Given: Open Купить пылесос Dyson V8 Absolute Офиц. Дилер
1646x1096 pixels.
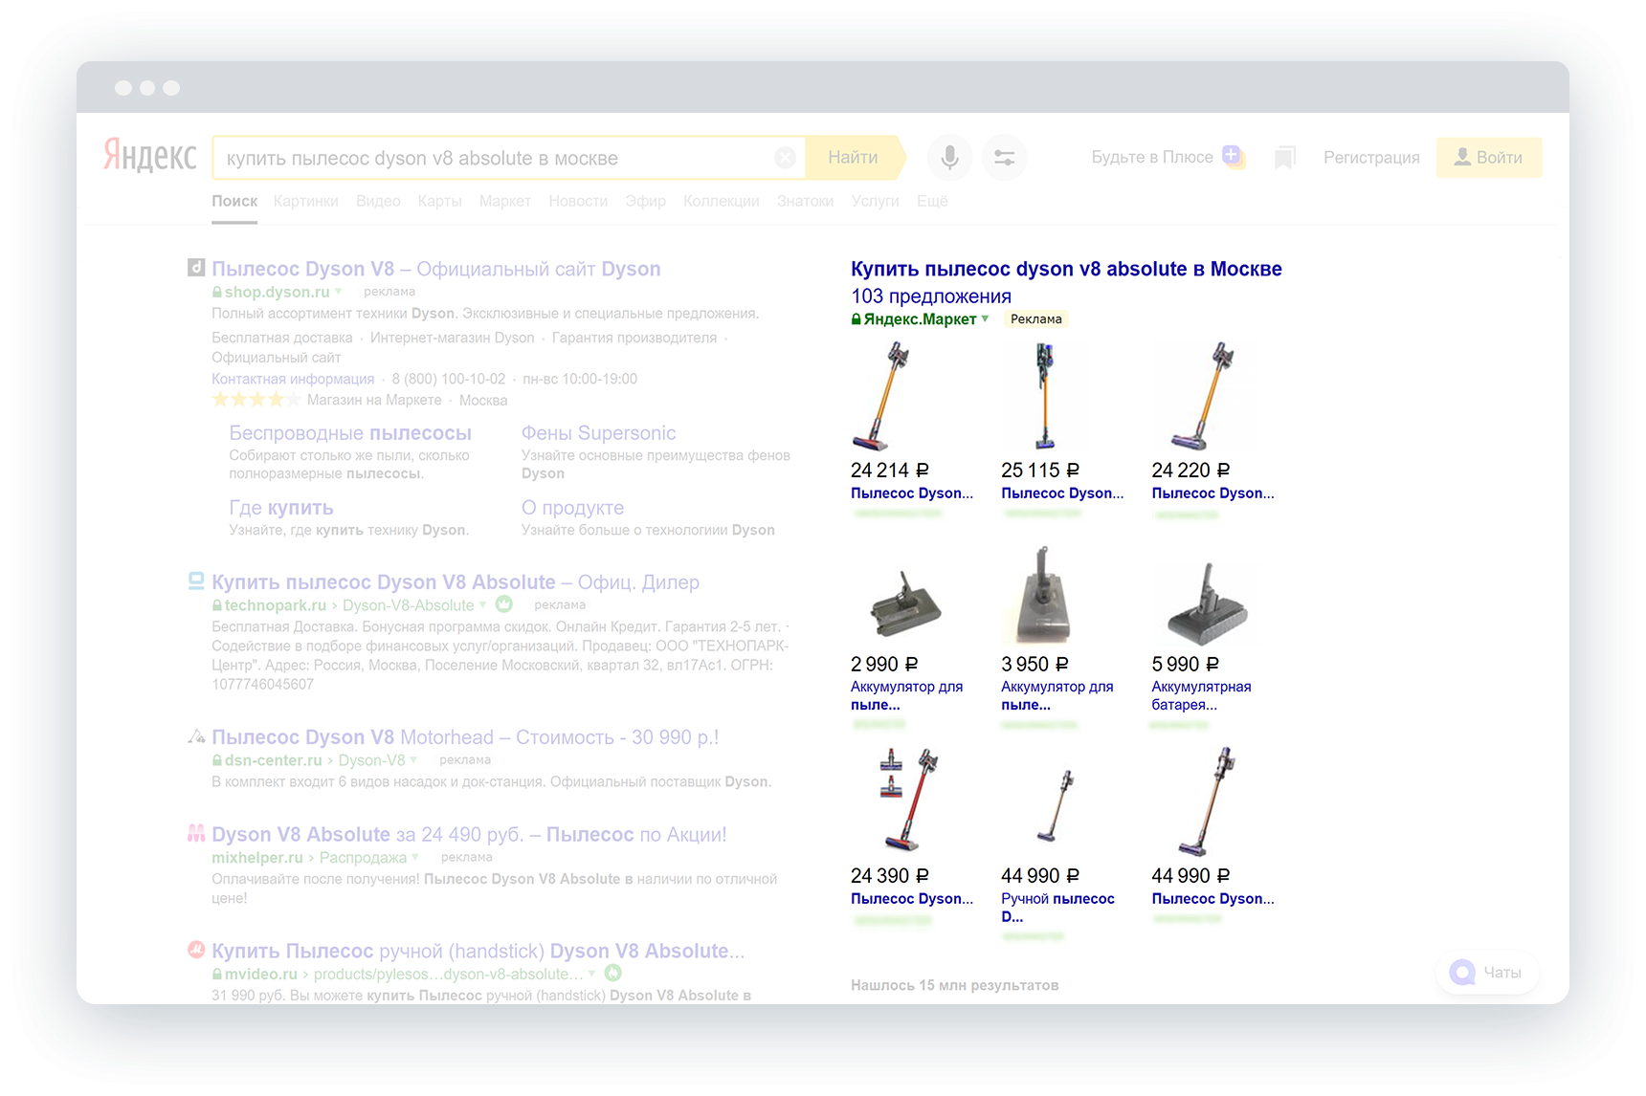Looking at the screenshot, I should point(456,582).
